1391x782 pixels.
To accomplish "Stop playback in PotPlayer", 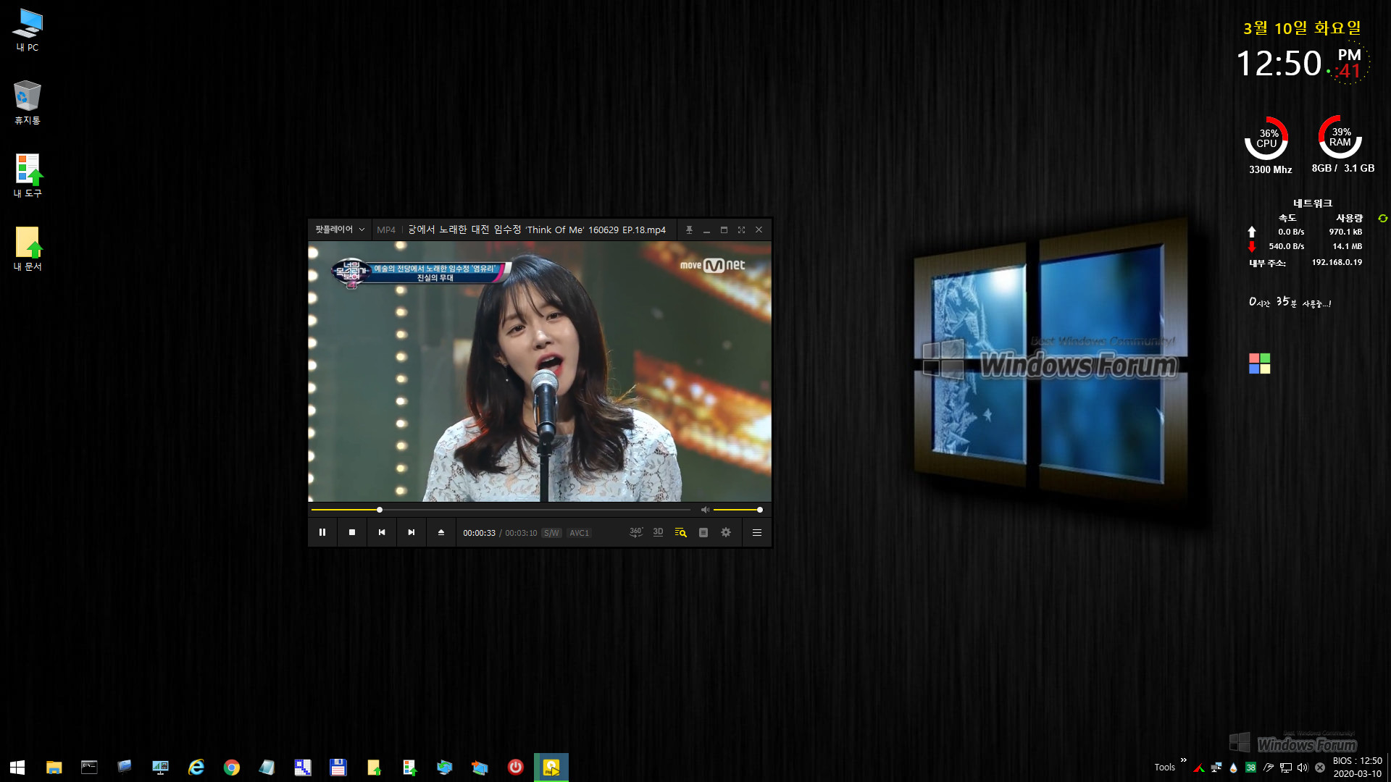I will pyautogui.click(x=352, y=532).
